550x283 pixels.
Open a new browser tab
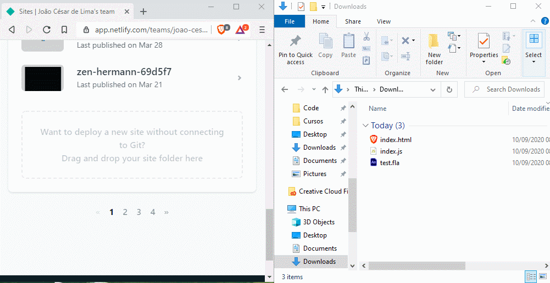click(x=143, y=12)
